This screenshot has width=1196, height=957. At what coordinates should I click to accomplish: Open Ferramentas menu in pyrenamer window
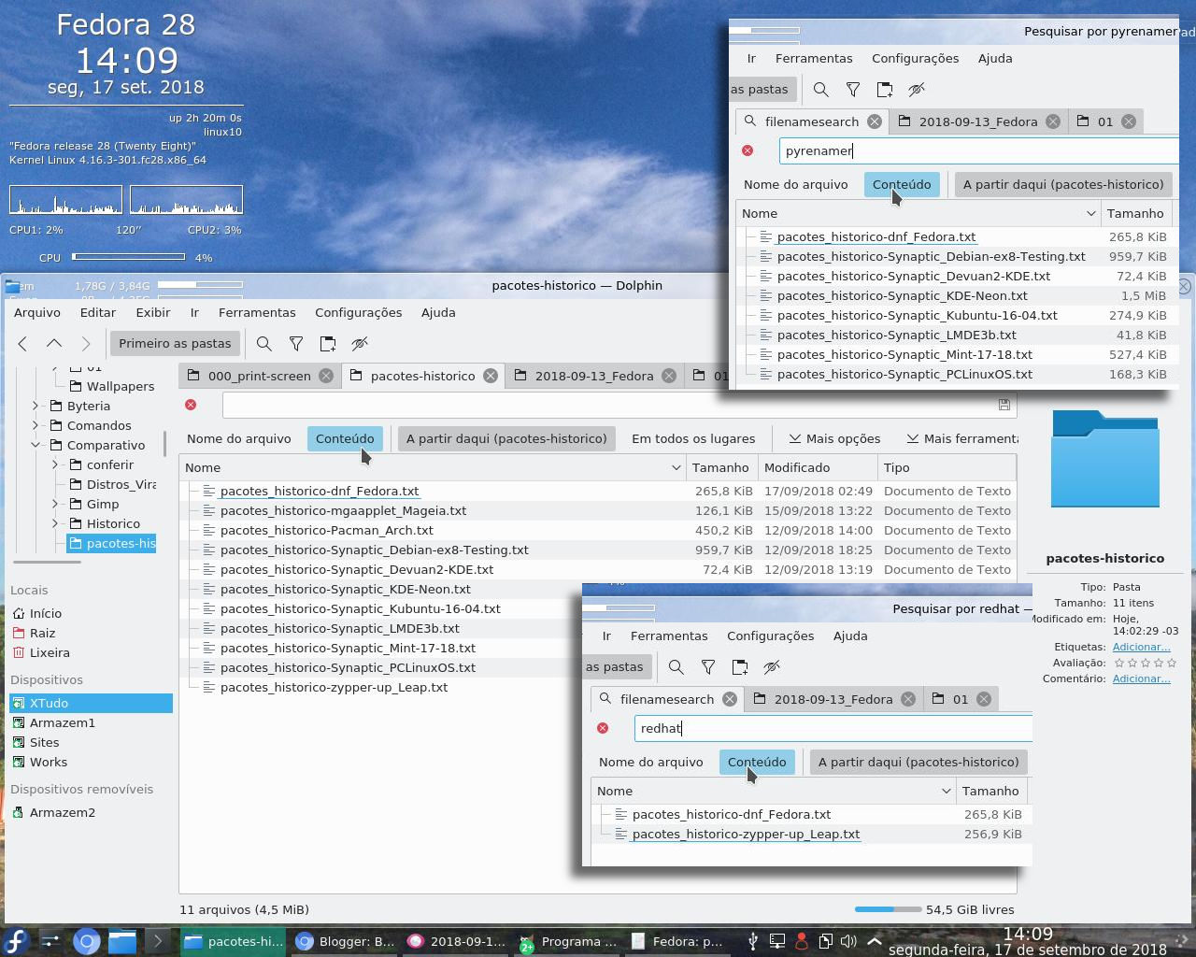814,58
